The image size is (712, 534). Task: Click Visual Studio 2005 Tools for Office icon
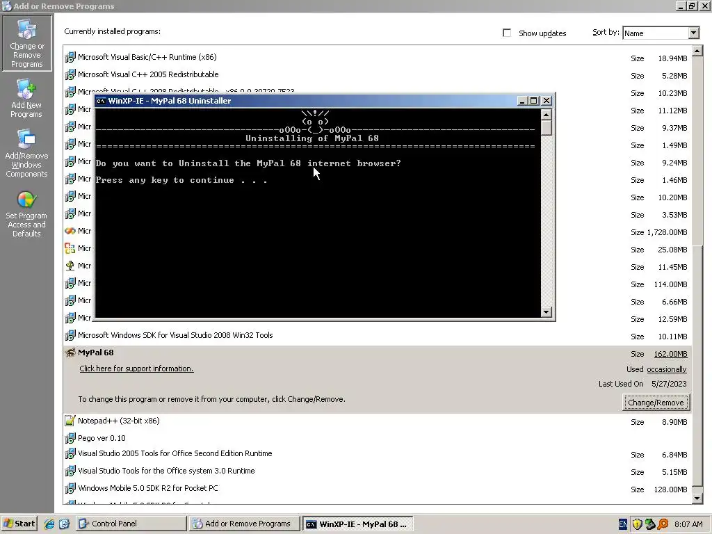point(70,453)
